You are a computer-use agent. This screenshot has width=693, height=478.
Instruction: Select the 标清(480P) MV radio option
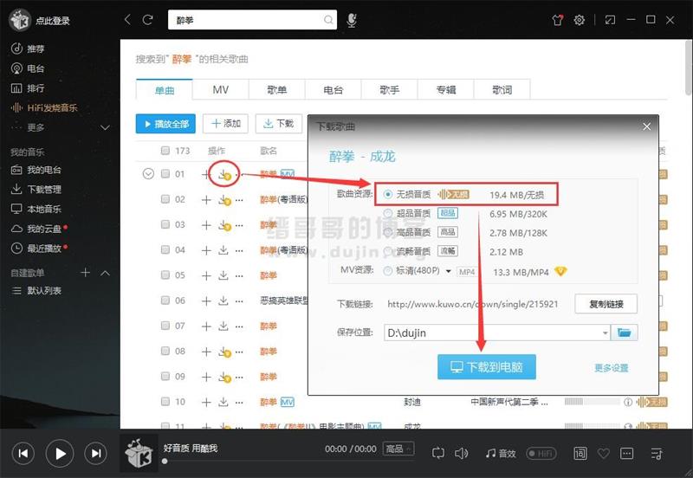388,271
